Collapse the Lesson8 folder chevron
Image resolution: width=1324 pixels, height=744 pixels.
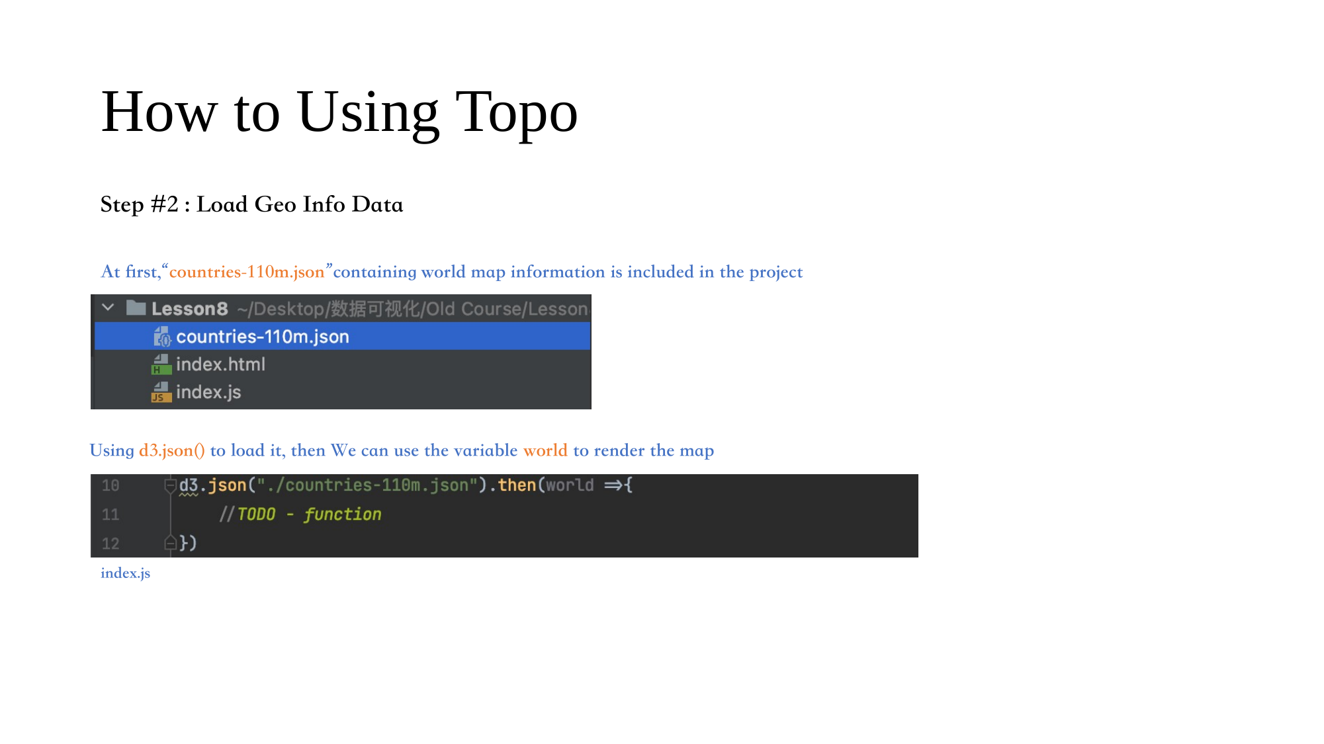(109, 308)
